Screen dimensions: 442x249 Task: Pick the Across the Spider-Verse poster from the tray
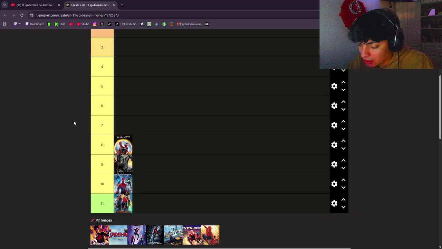(99, 235)
